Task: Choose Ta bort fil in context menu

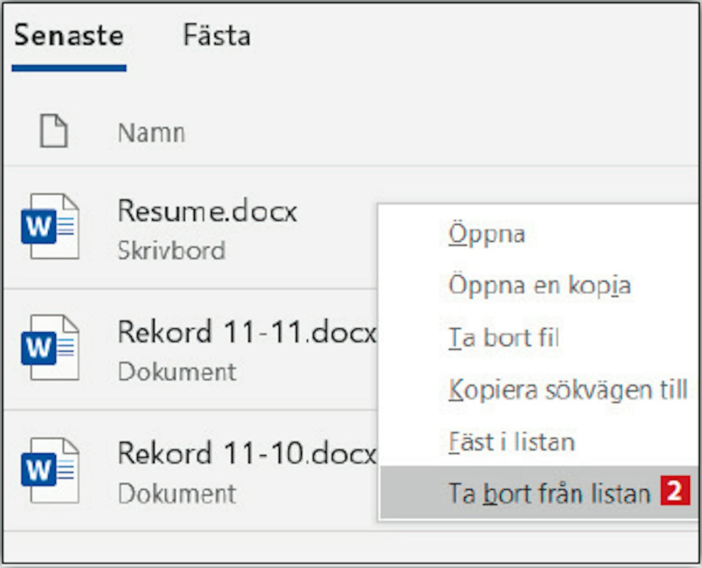Action: [x=504, y=338]
